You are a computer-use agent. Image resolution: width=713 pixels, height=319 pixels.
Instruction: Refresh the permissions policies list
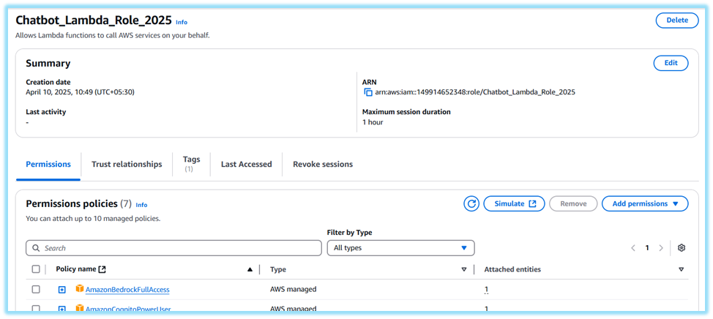tap(471, 203)
